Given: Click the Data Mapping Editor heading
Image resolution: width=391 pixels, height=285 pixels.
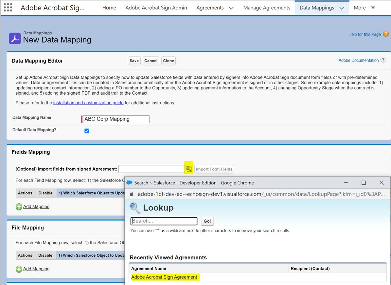Looking at the screenshot, I should (x=37, y=61).
